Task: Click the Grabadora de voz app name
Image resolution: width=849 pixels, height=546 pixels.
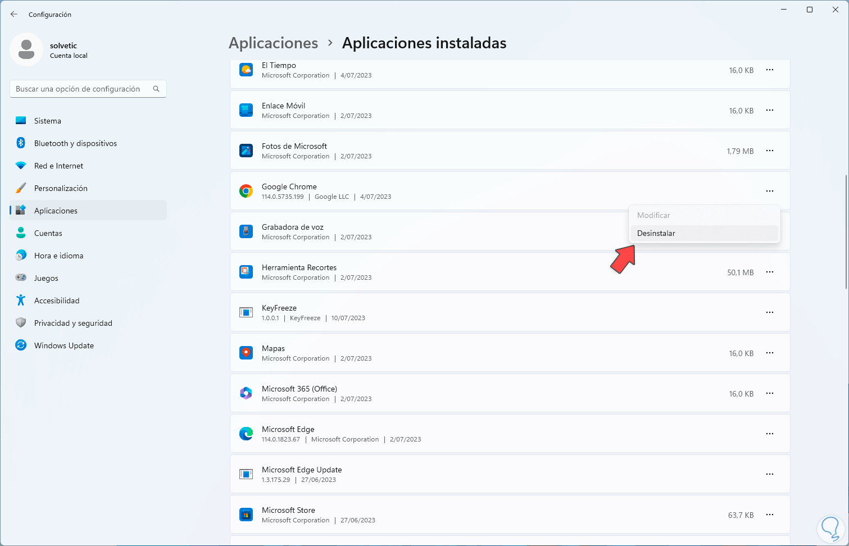Action: (x=293, y=227)
